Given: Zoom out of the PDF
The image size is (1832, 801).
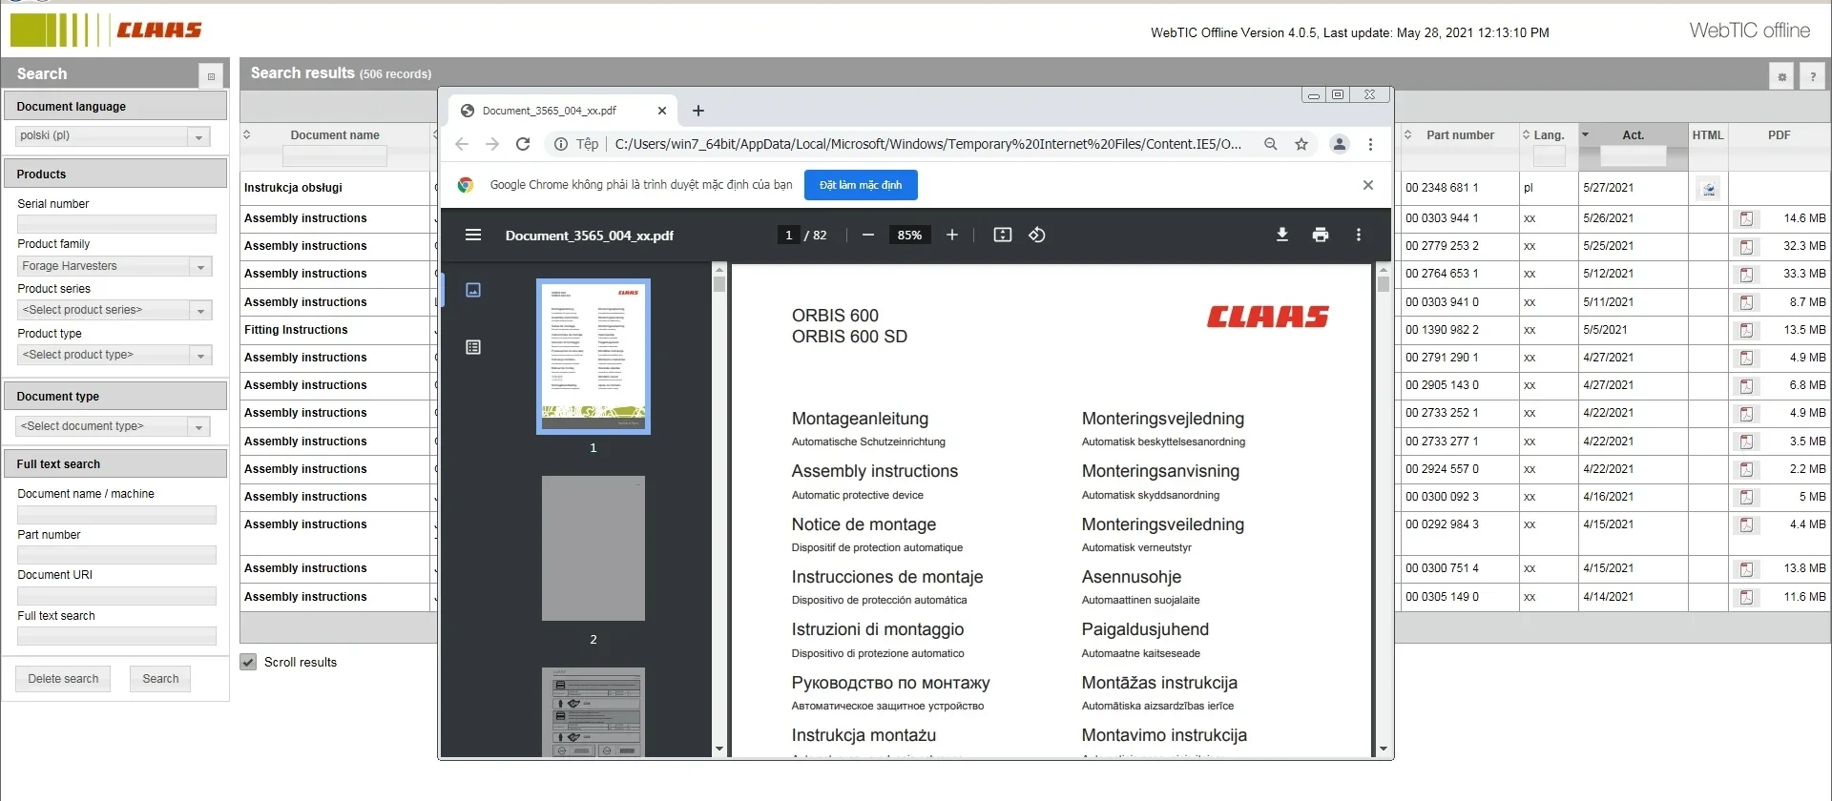Looking at the screenshot, I should tap(867, 235).
